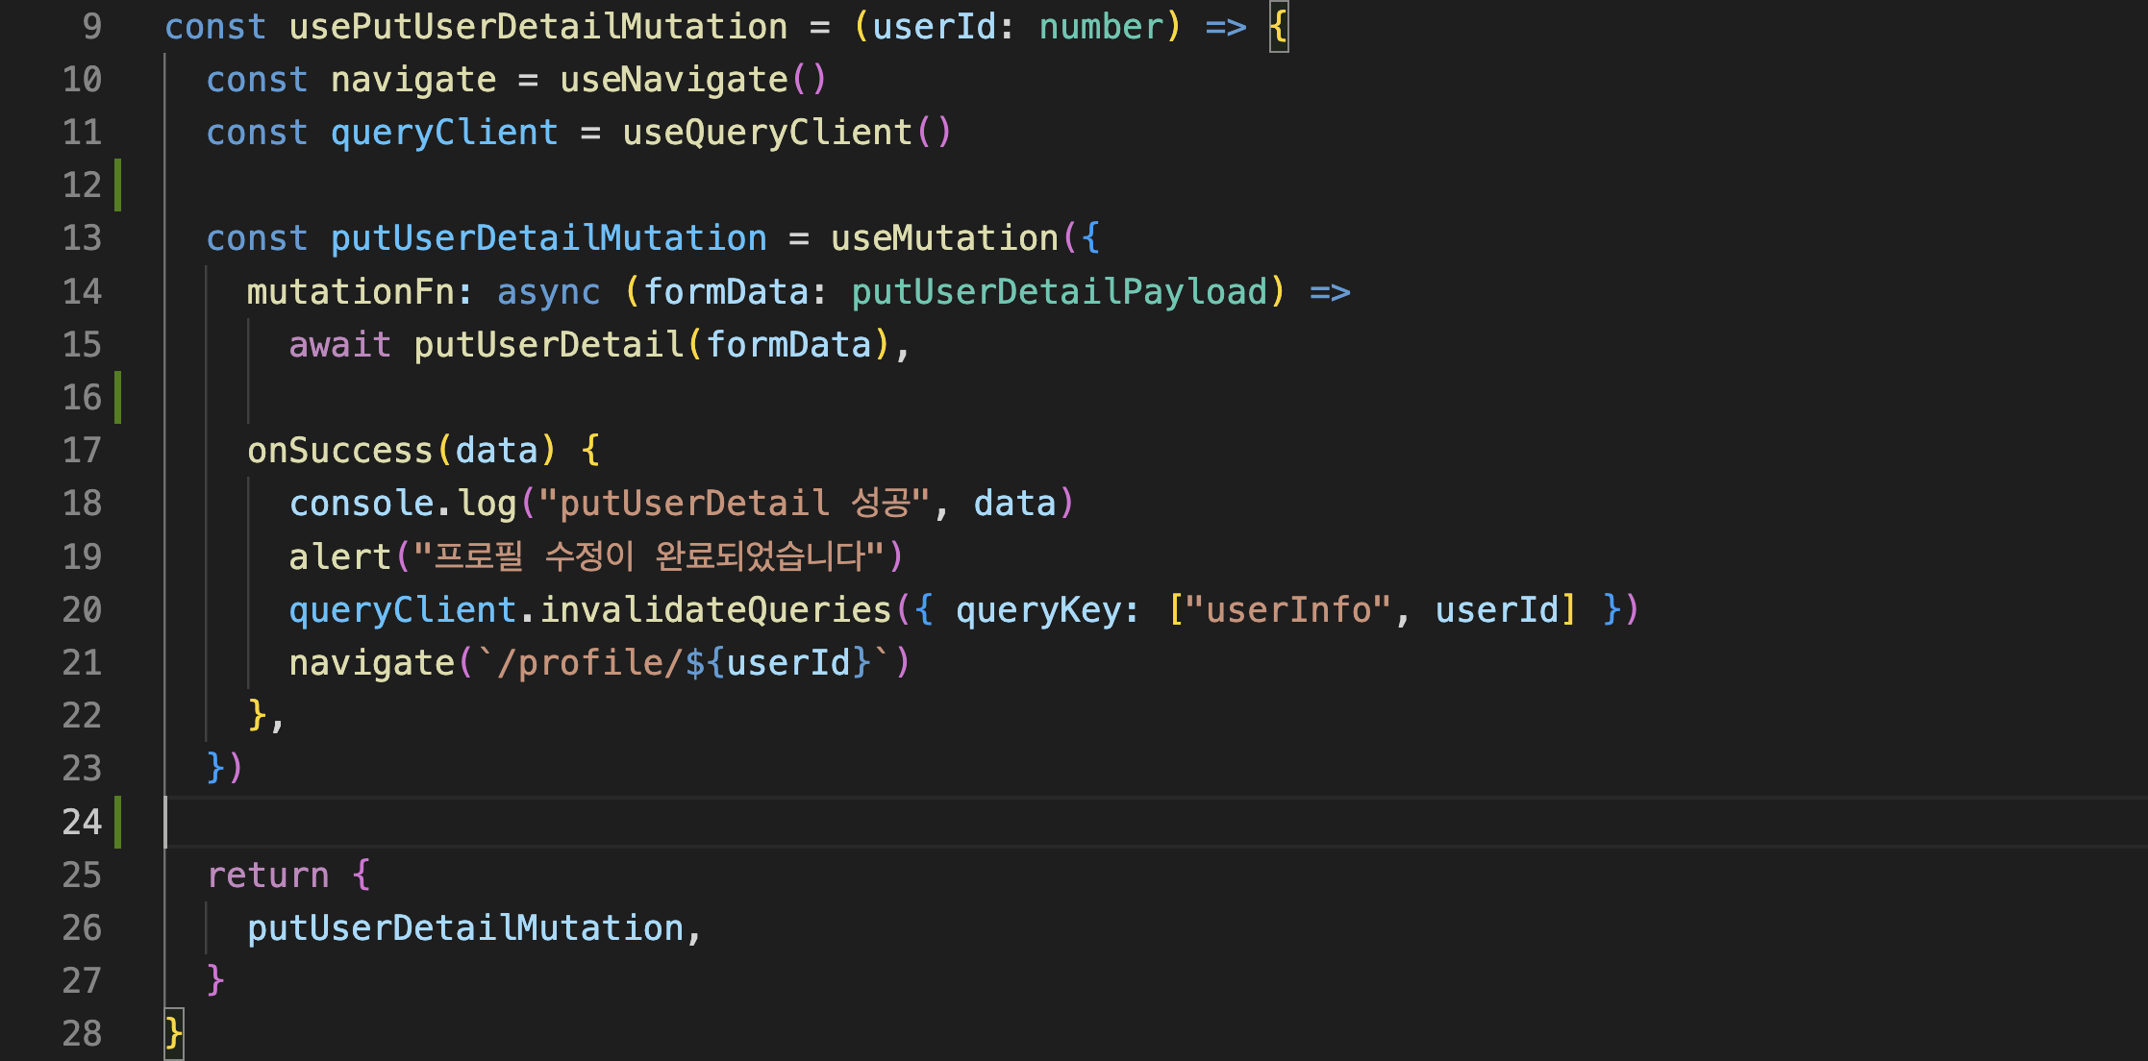
Task: Click the await keyword on line 15
Action: pos(339,345)
